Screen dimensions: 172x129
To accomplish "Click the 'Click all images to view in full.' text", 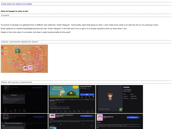I will pyautogui.click(x=15, y=11).
